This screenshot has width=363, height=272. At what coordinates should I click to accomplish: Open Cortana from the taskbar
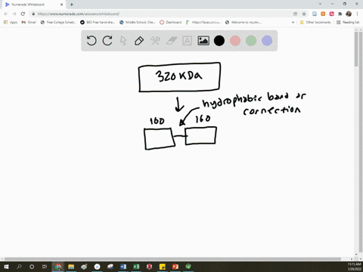(32, 267)
